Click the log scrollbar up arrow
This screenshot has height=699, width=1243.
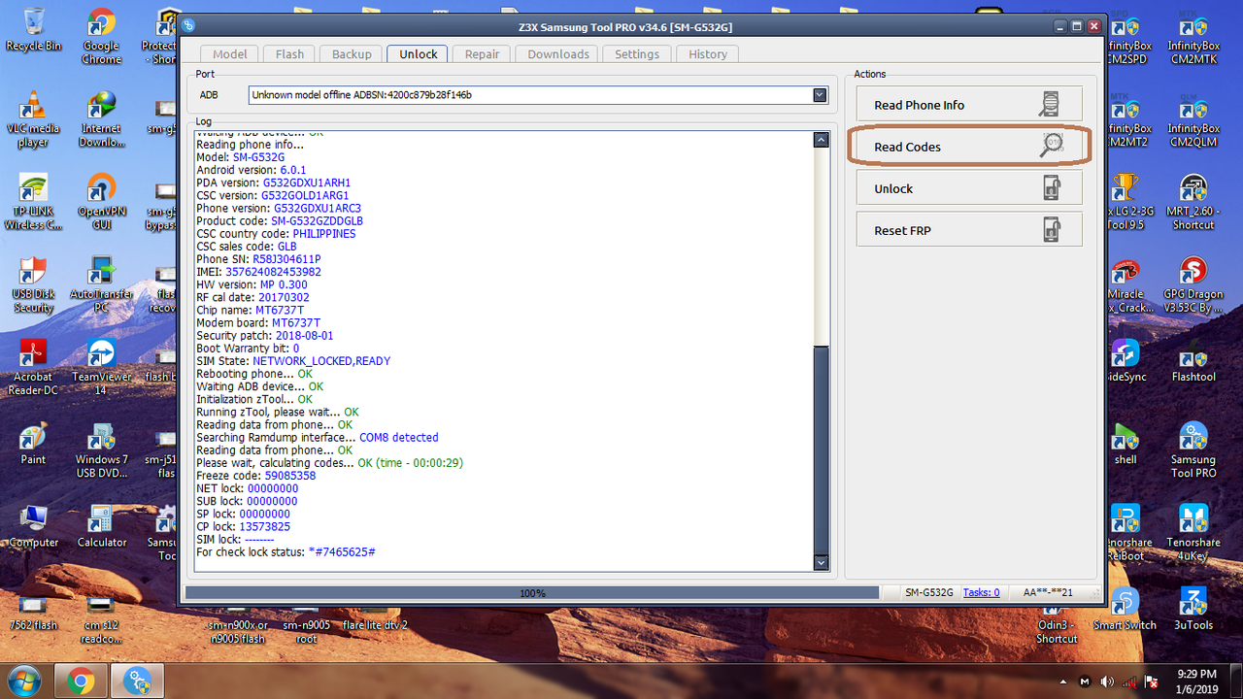click(821, 140)
